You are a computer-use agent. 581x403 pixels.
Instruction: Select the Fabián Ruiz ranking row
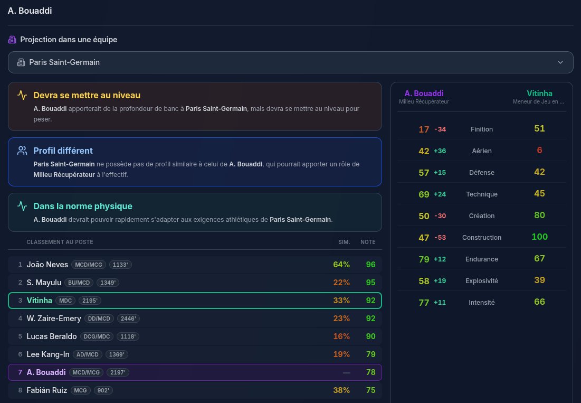pyautogui.click(x=195, y=390)
